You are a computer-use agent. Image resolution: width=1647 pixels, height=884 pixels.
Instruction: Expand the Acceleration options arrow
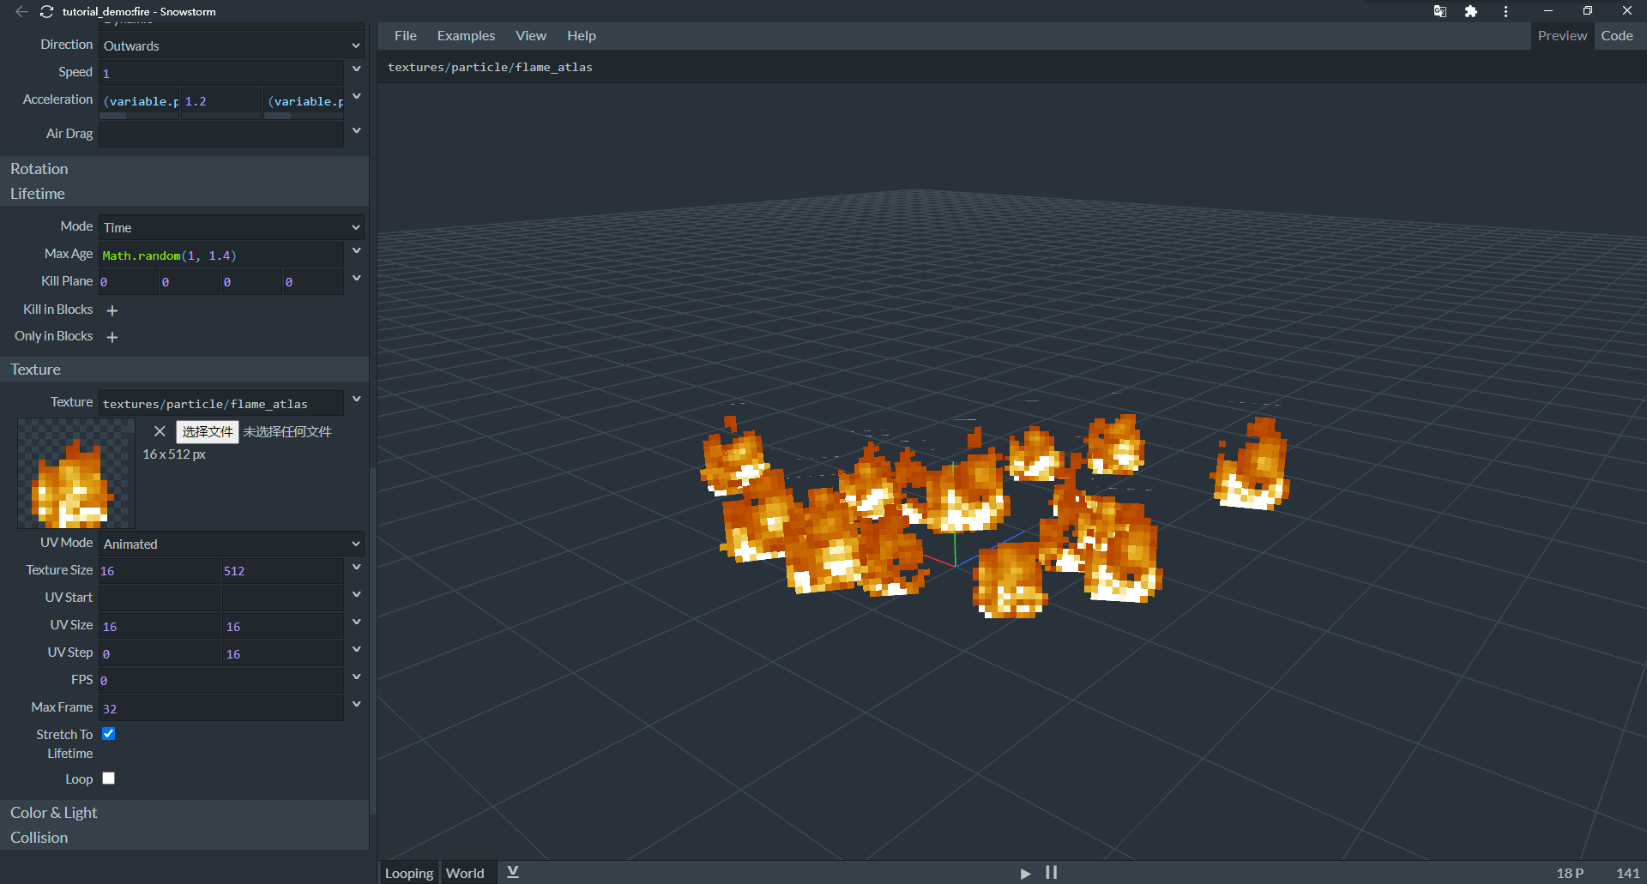pyautogui.click(x=357, y=96)
